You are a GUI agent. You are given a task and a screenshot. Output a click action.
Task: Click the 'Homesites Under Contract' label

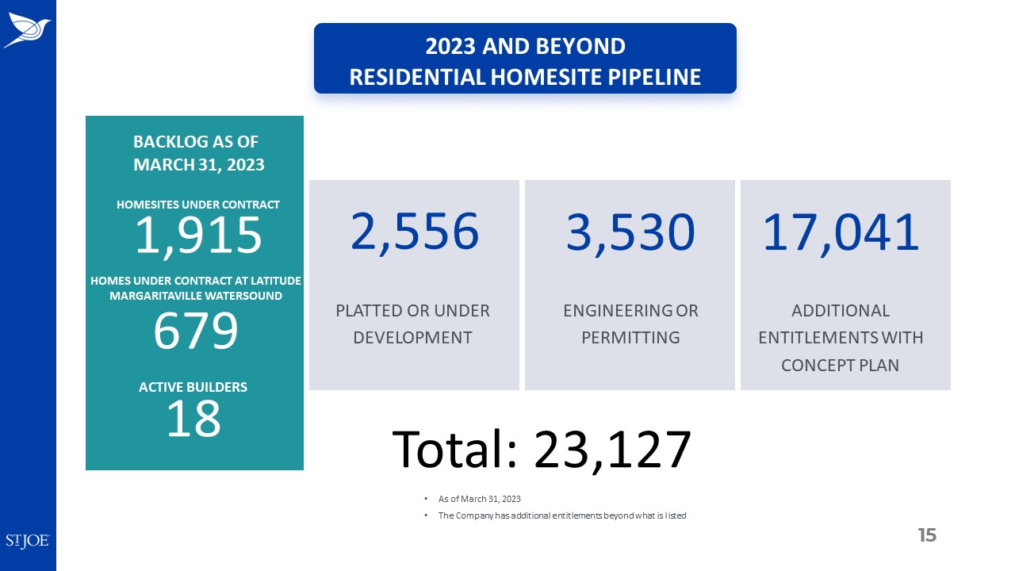(x=198, y=205)
